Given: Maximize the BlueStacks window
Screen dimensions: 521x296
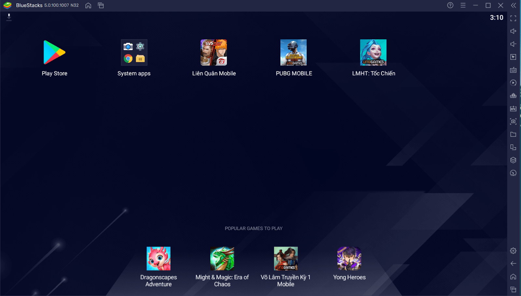Looking at the screenshot, I should 488,5.
